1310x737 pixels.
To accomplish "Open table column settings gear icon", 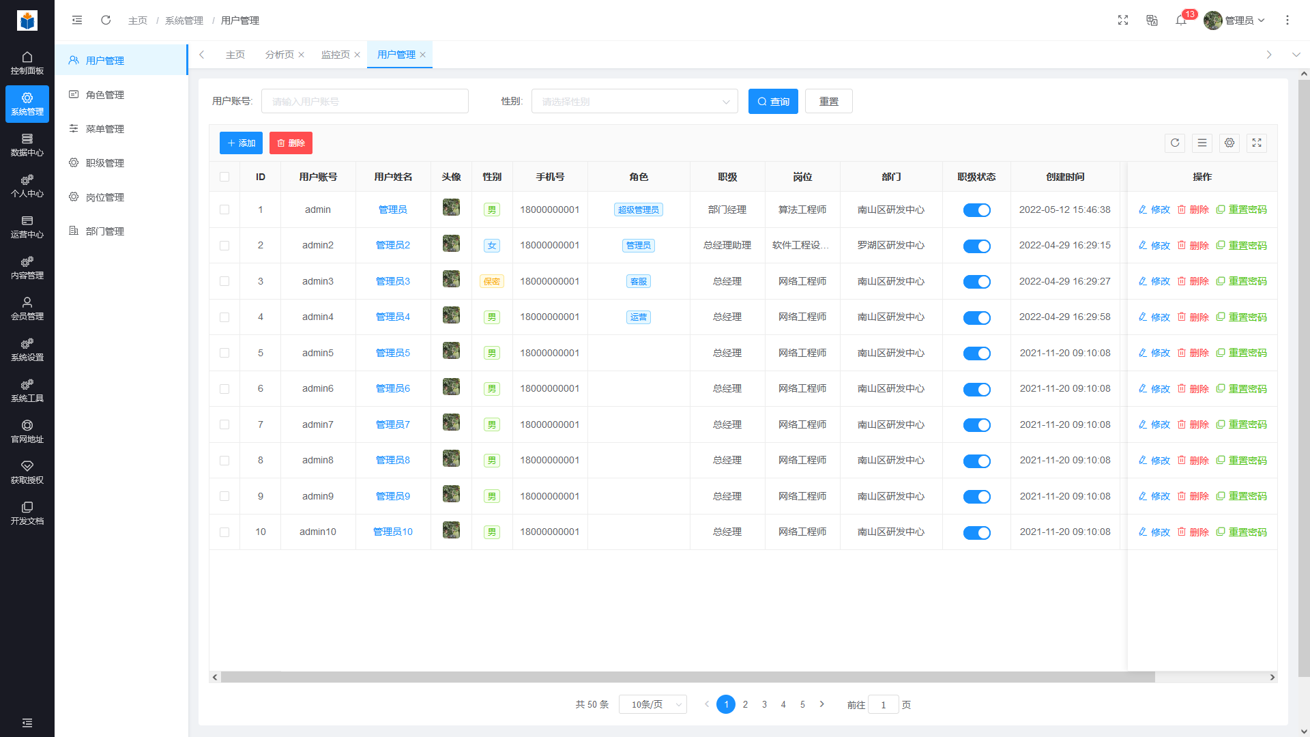I will tap(1229, 143).
